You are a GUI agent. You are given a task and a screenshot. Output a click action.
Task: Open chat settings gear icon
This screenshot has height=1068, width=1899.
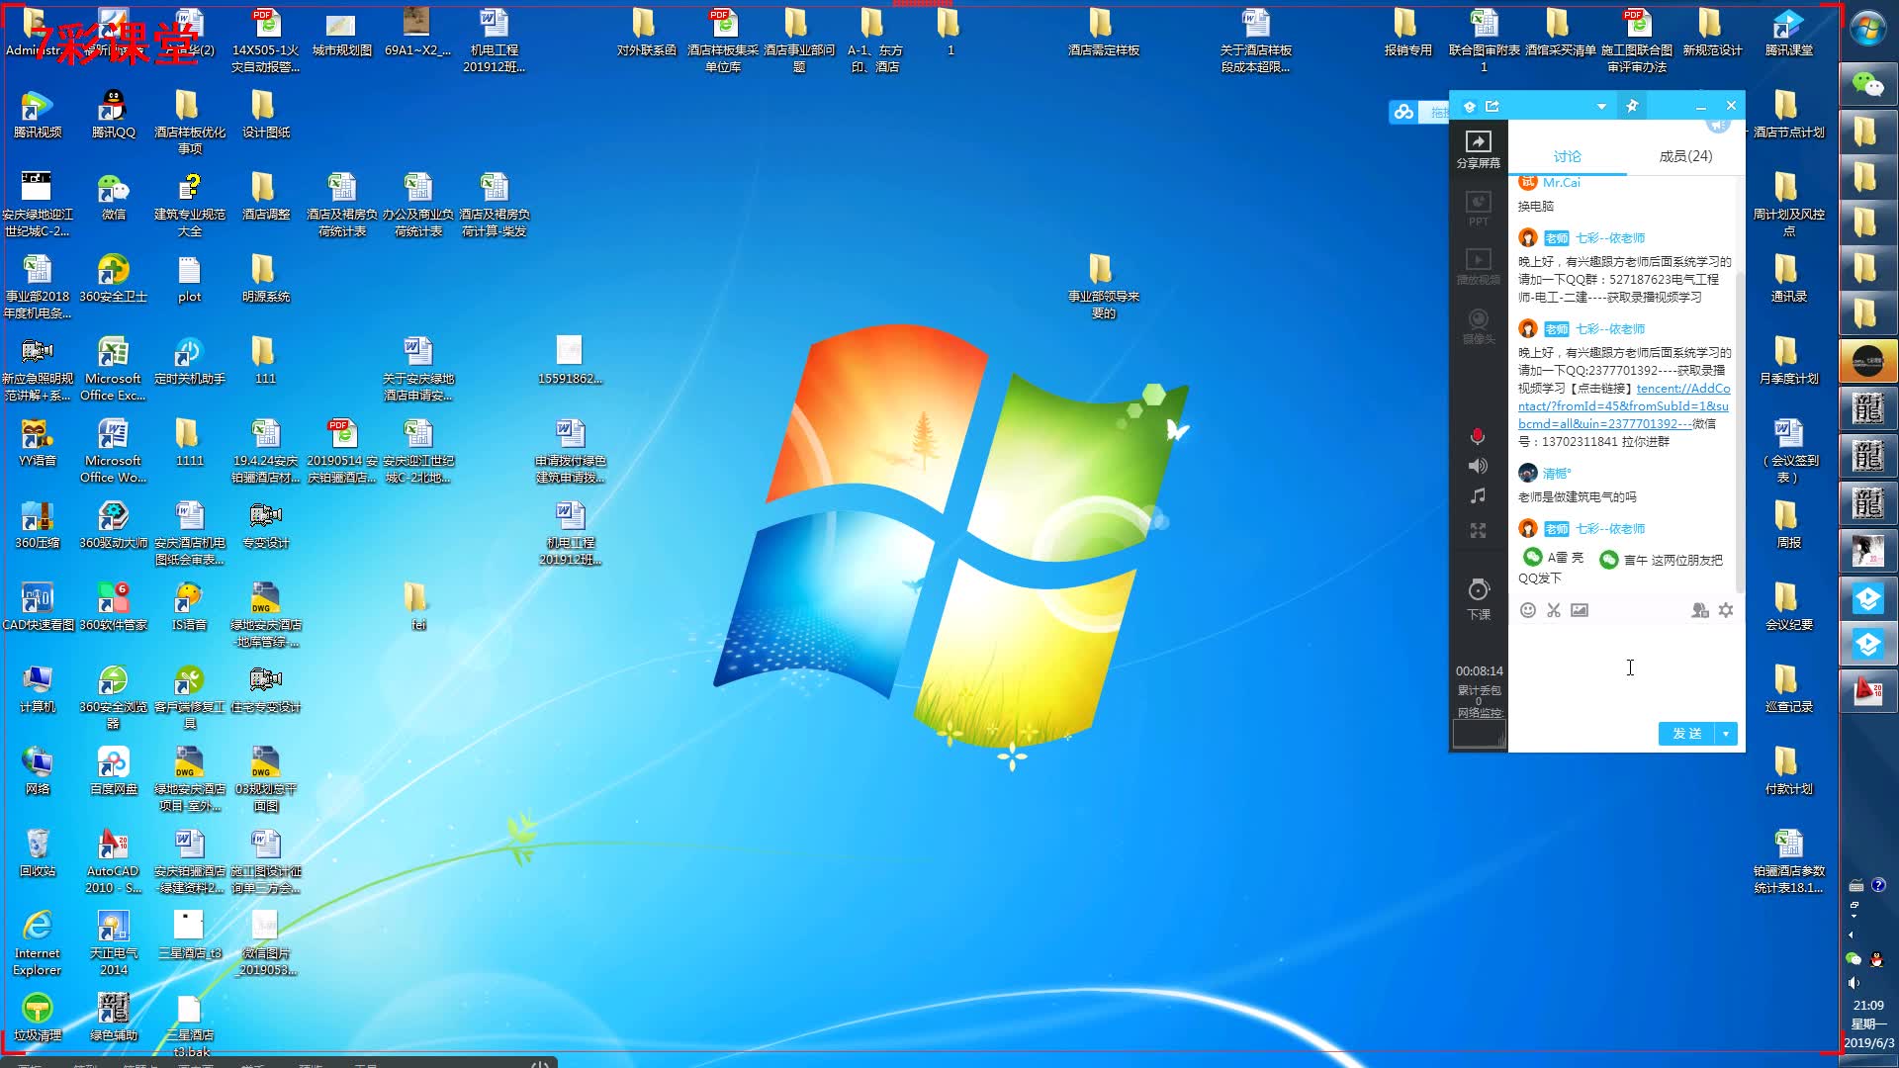[1726, 610]
